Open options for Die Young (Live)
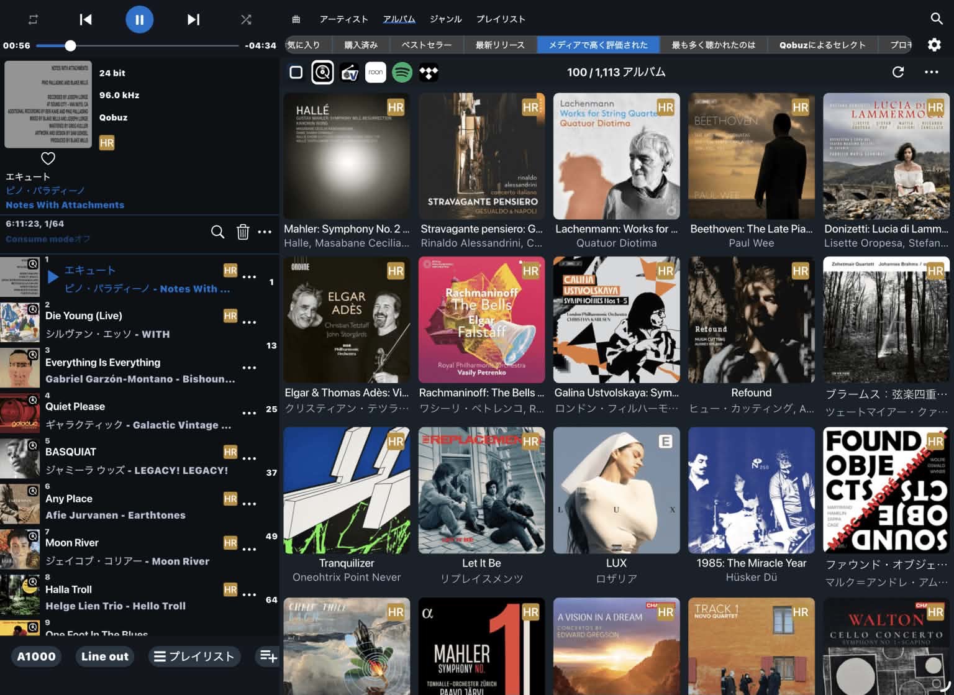Screen dimensions: 954x695 [x=249, y=322]
